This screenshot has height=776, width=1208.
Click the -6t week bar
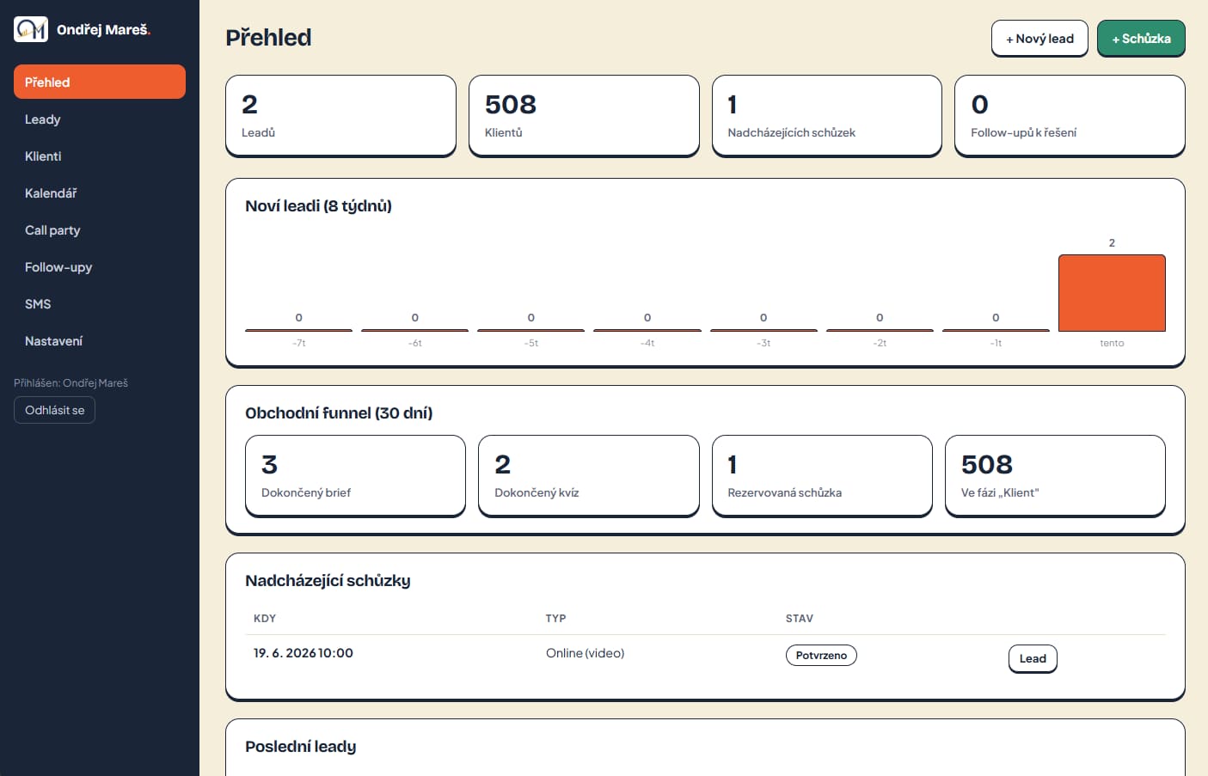tap(414, 330)
